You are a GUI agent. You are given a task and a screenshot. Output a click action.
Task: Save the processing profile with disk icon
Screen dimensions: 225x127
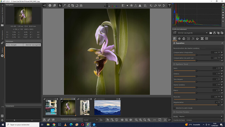click(214, 33)
